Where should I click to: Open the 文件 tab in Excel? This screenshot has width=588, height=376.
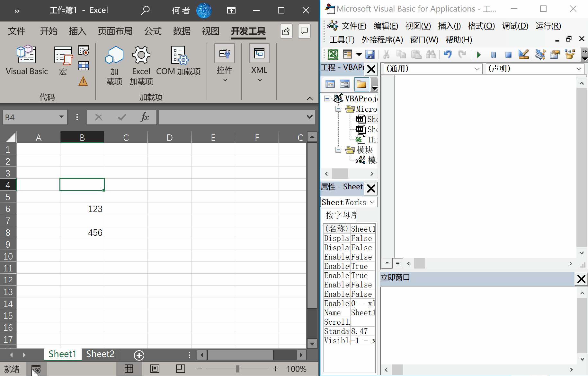click(17, 31)
